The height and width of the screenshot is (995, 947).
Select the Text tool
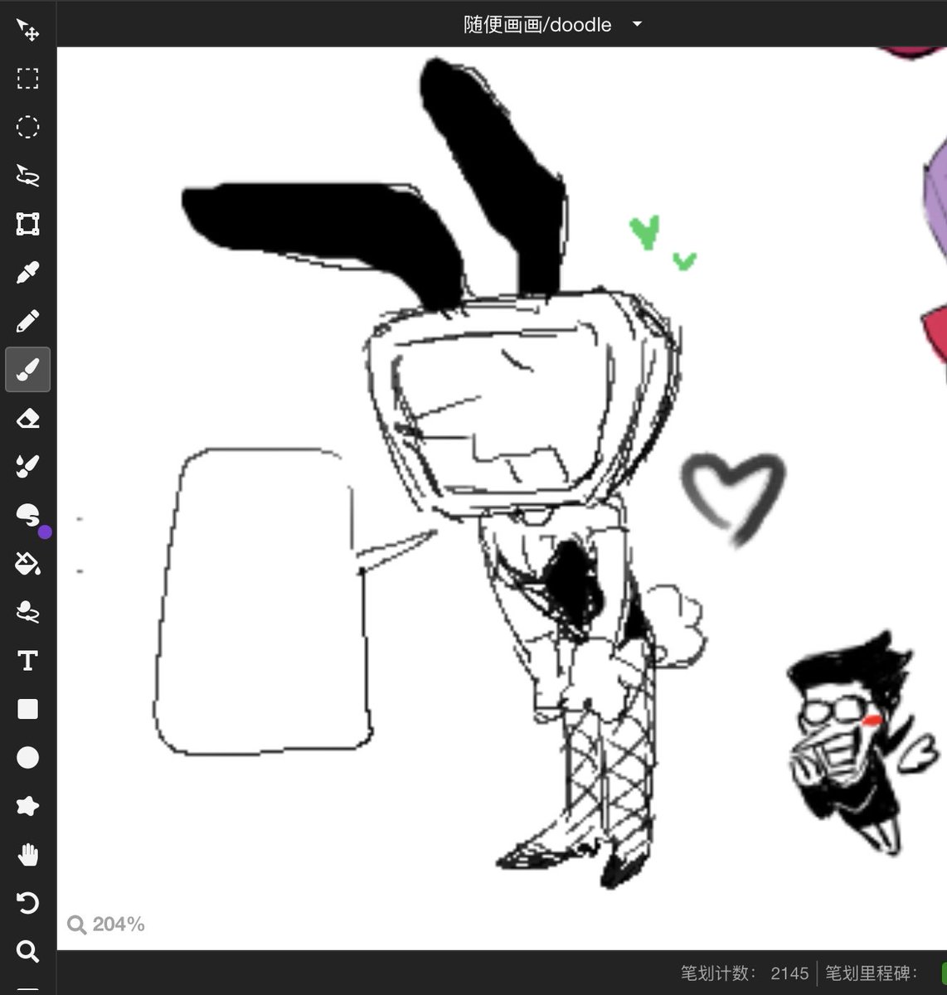pos(27,661)
